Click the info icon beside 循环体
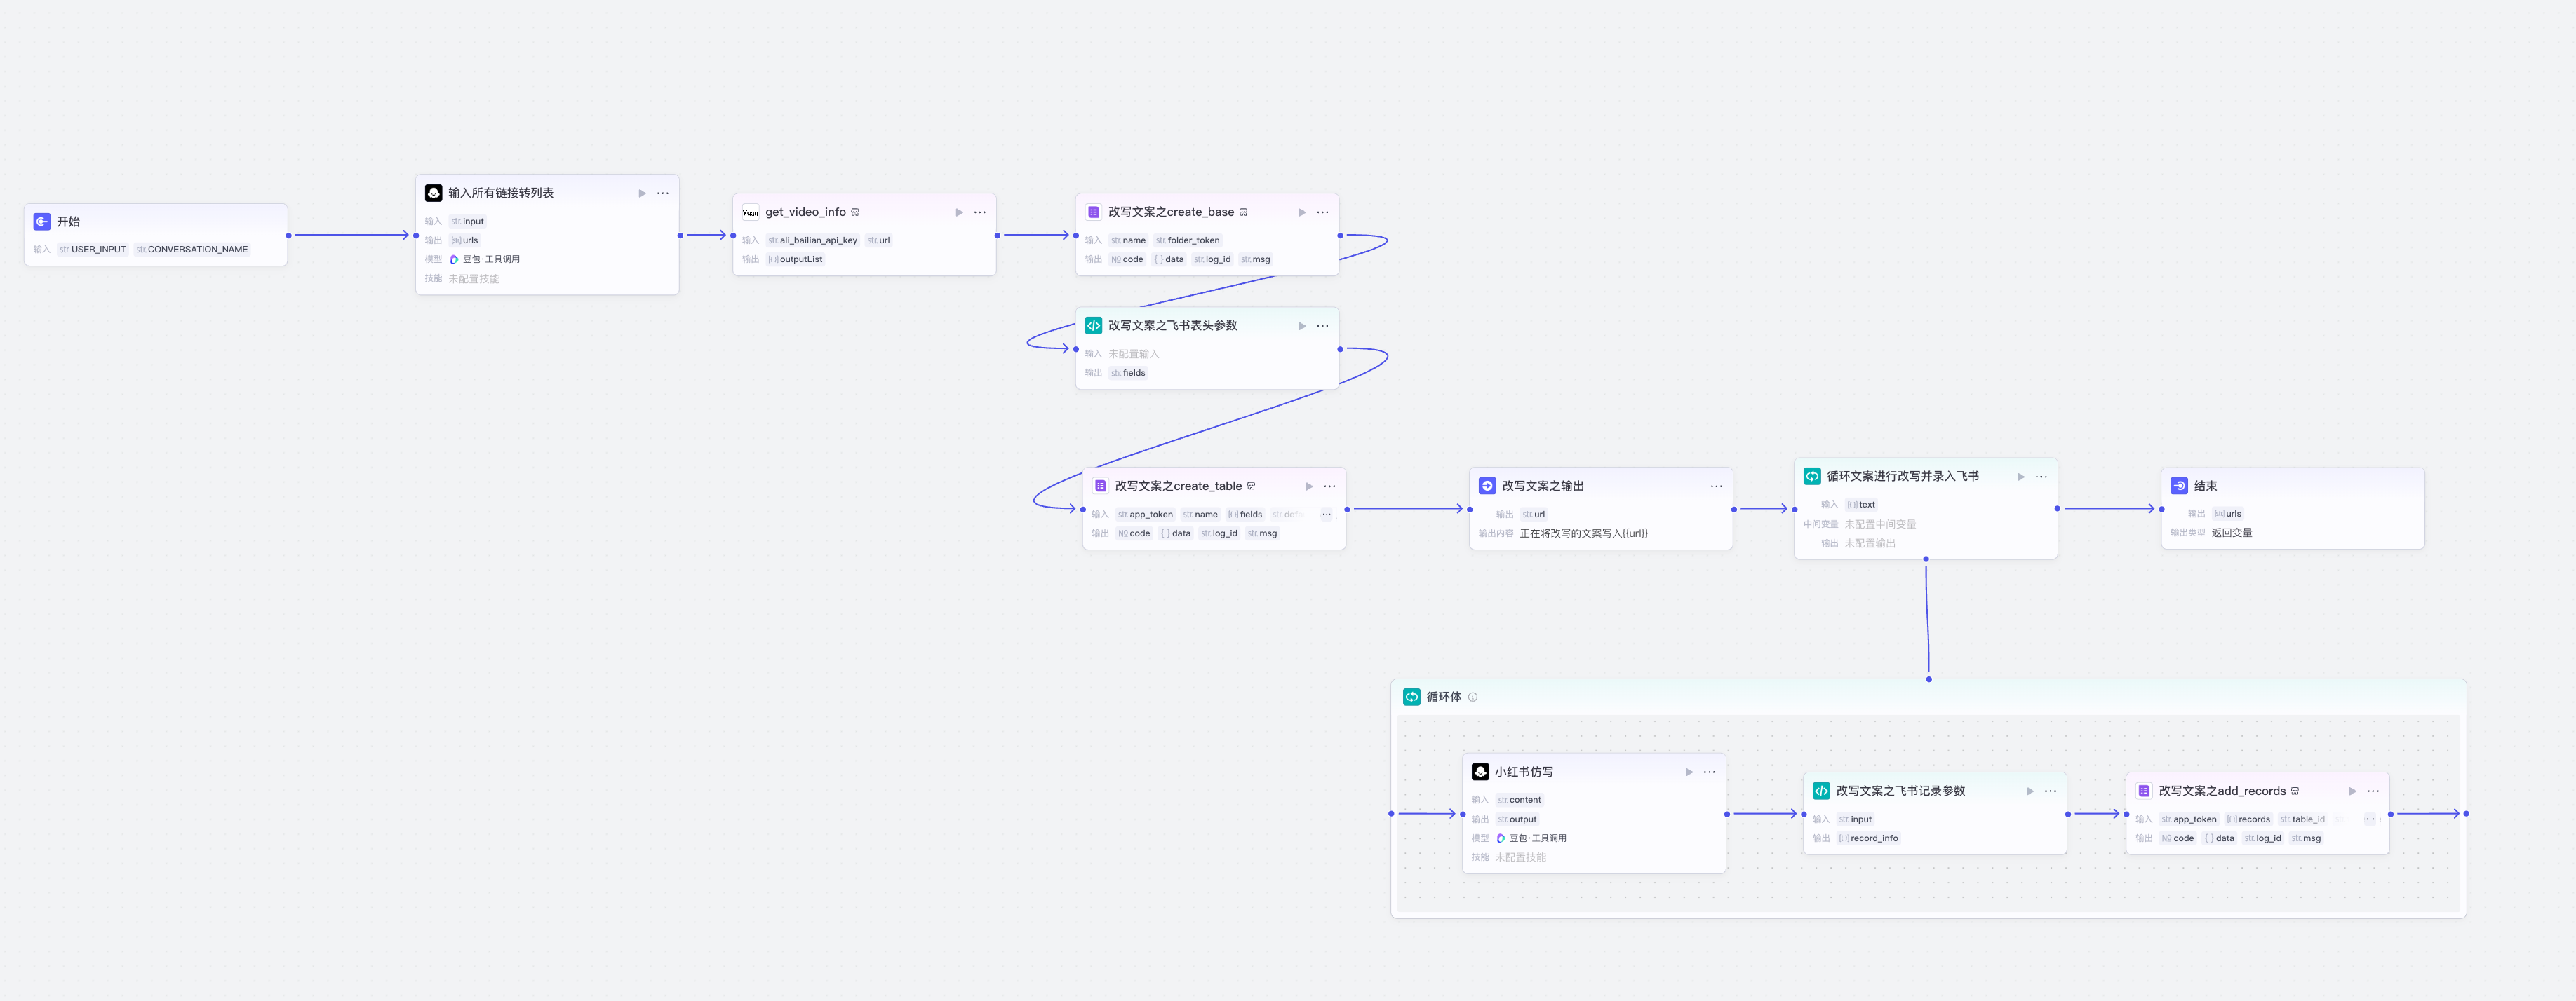Viewport: 2576px width, 1001px height. [1472, 697]
